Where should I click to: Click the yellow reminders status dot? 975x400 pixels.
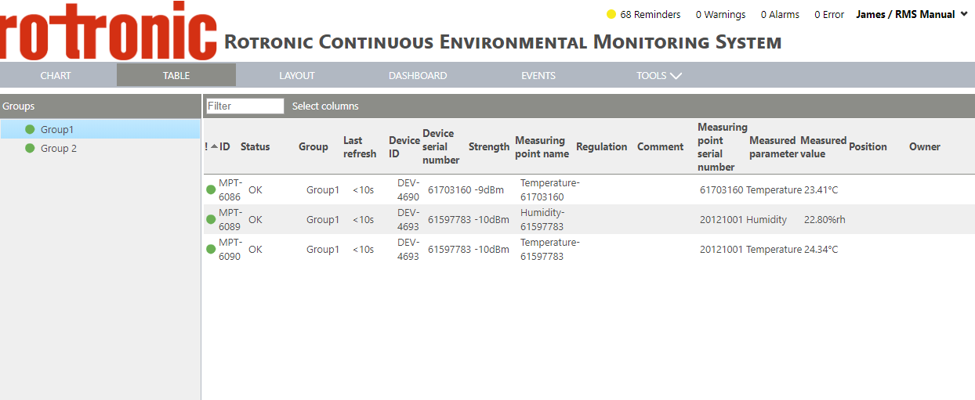[611, 14]
